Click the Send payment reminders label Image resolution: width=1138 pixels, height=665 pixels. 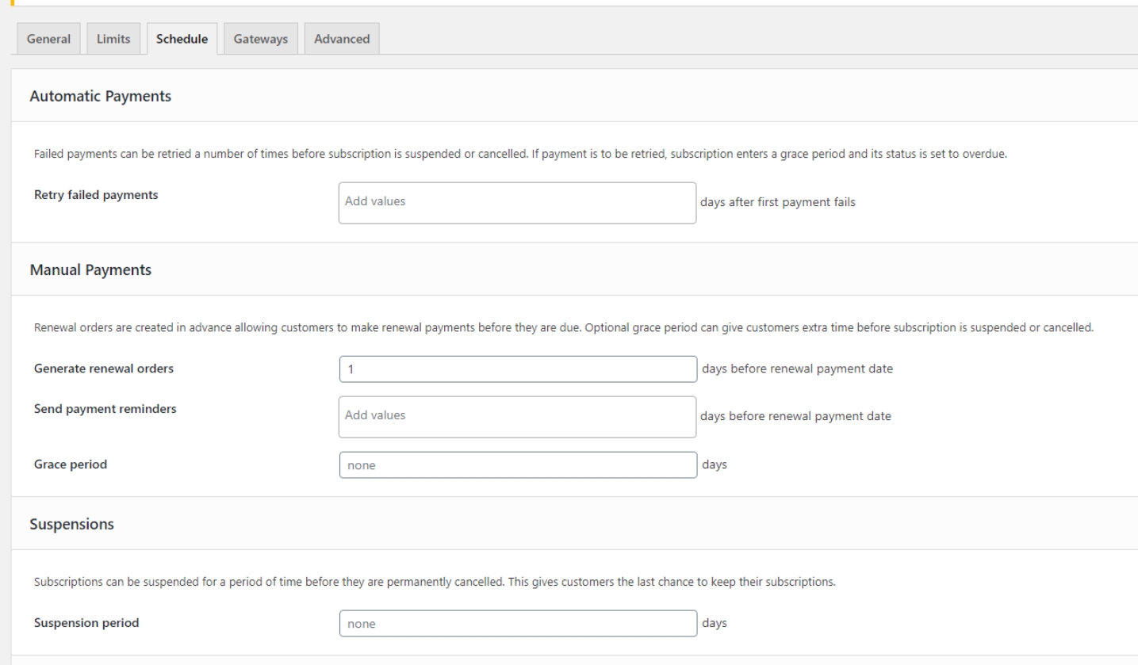point(105,409)
